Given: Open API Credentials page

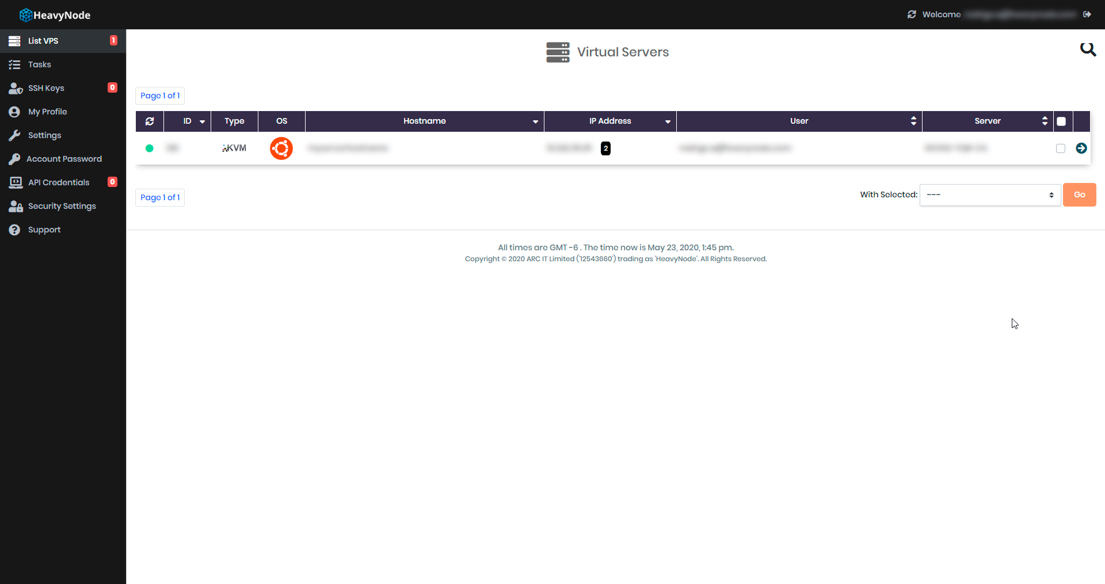Looking at the screenshot, I should coord(63,182).
